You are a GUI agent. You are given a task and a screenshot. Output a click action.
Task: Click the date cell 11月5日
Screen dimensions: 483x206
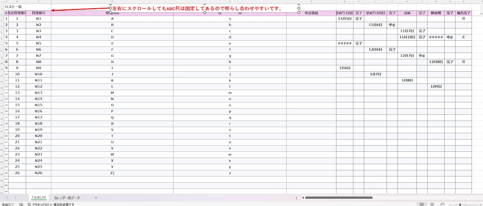click(x=345, y=19)
